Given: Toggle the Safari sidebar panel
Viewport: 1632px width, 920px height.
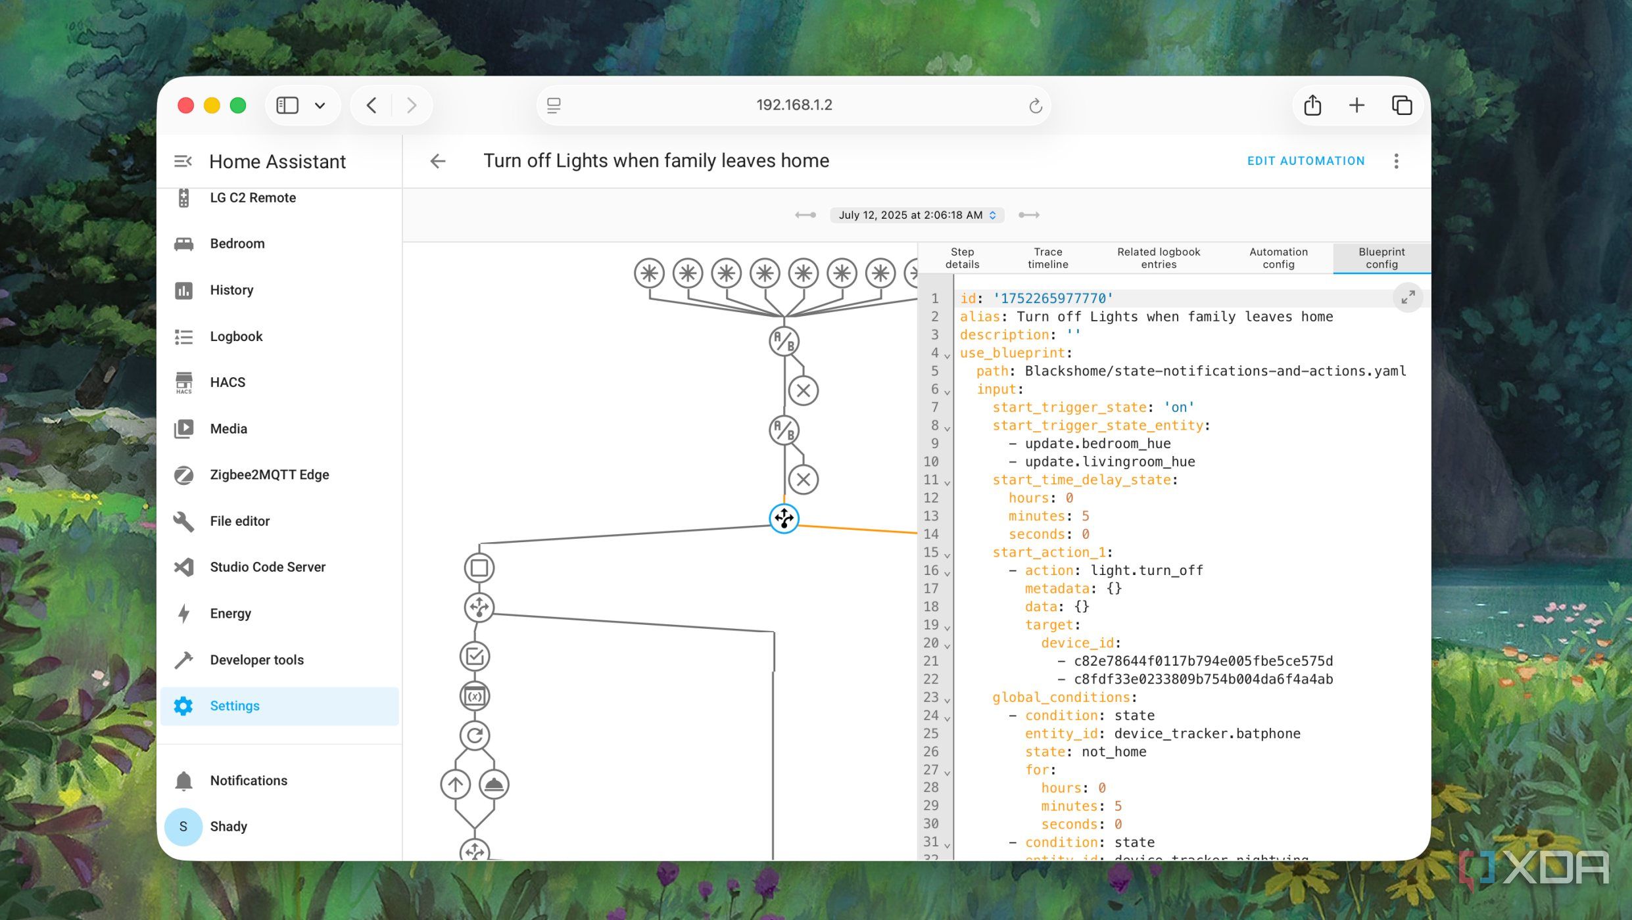Looking at the screenshot, I should coord(287,105).
